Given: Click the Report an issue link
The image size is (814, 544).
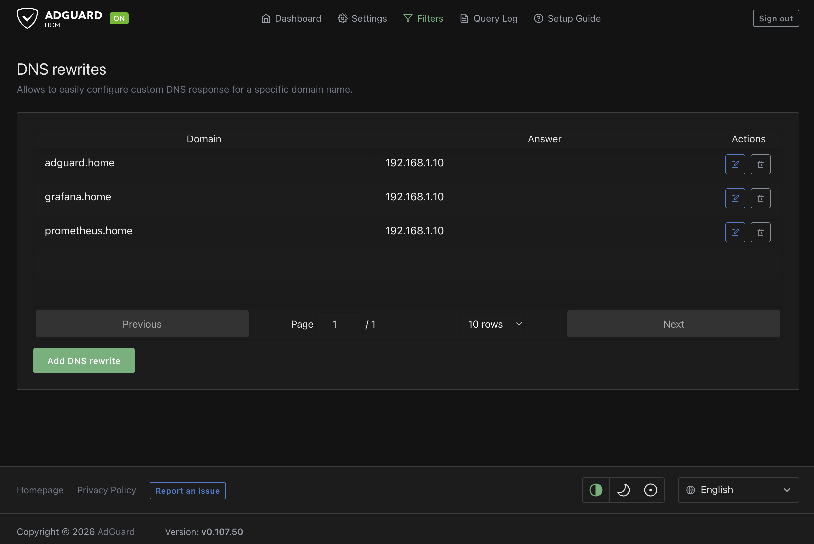Looking at the screenshot, I should click(188, 491).
